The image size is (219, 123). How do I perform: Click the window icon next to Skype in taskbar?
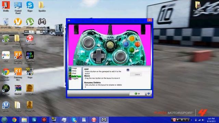(84, 120)
